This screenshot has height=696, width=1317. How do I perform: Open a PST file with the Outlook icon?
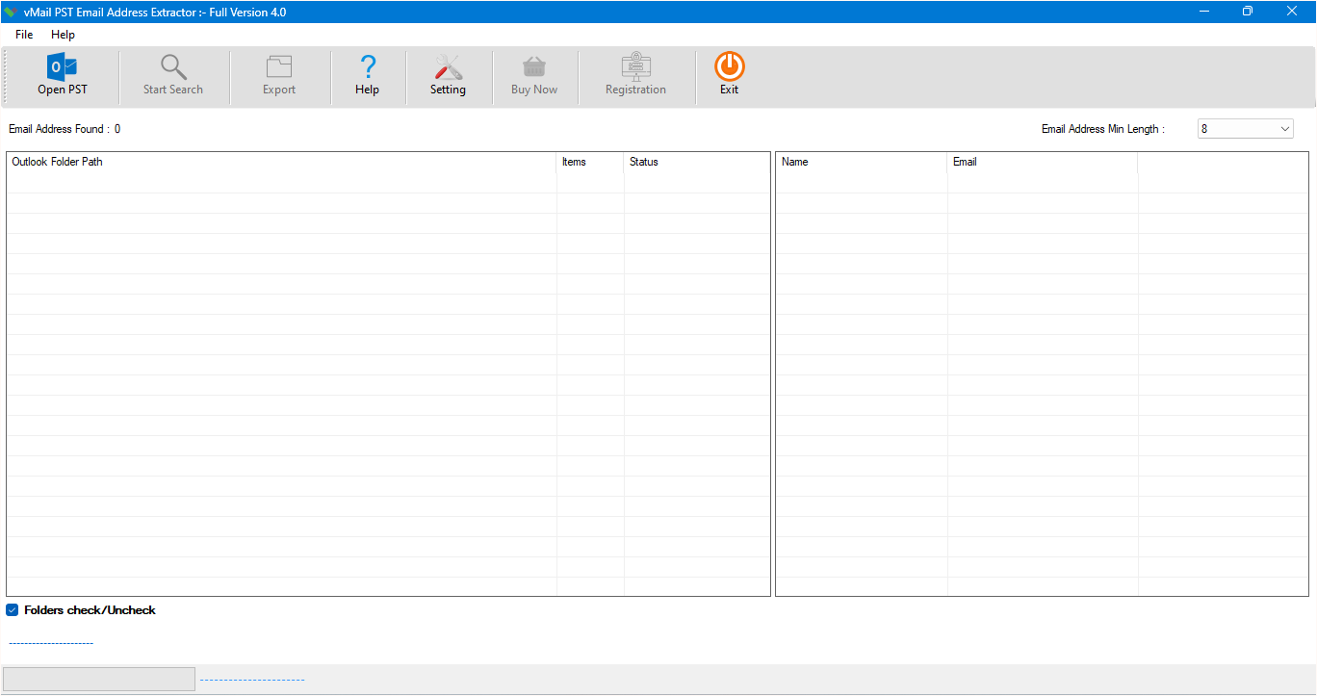point(63,67)
